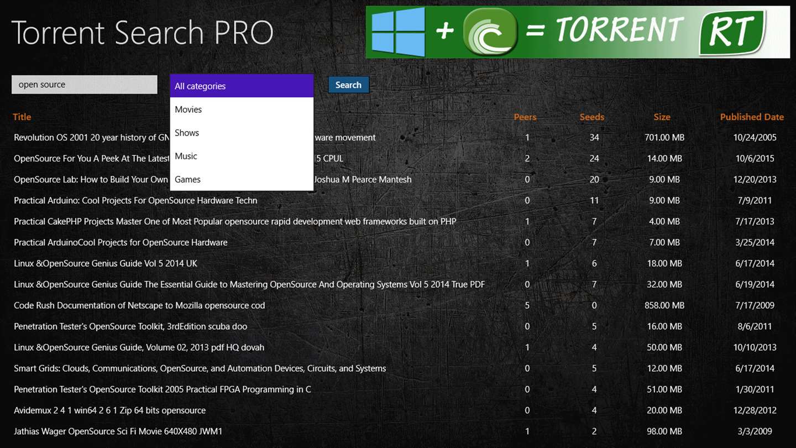Click the RT badge in the banner
Viewport: 796px width, 448px height.
tap(732, 32)
